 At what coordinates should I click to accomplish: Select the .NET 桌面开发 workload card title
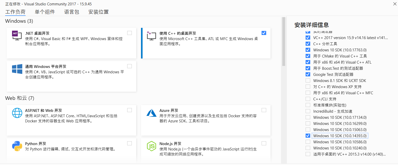click(37, 33)
